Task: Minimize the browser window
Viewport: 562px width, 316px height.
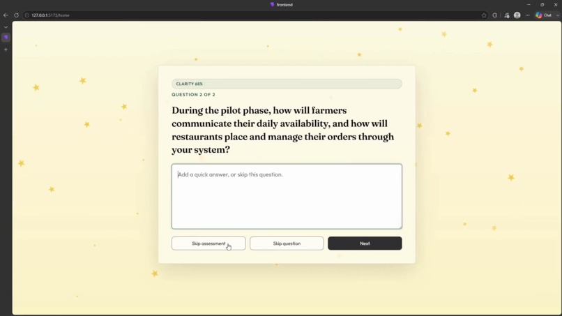Action: [529, 5]
